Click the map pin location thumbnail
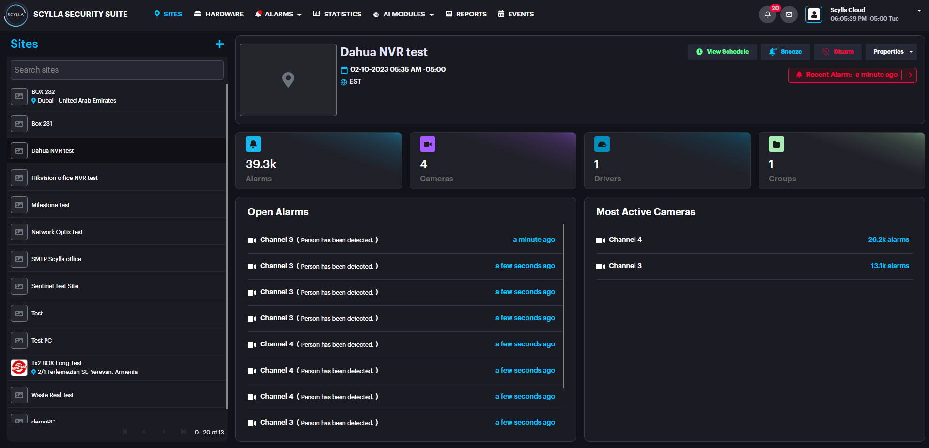This screenshot has height=448, width=929. [288, 80]
